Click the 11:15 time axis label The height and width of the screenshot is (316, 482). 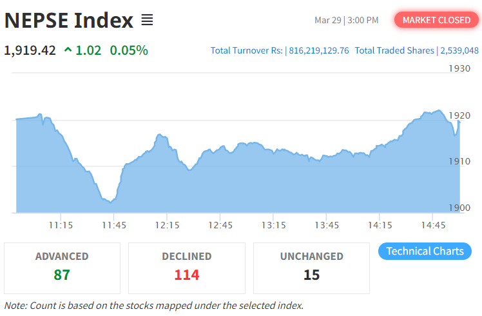(x=60, y=225)
